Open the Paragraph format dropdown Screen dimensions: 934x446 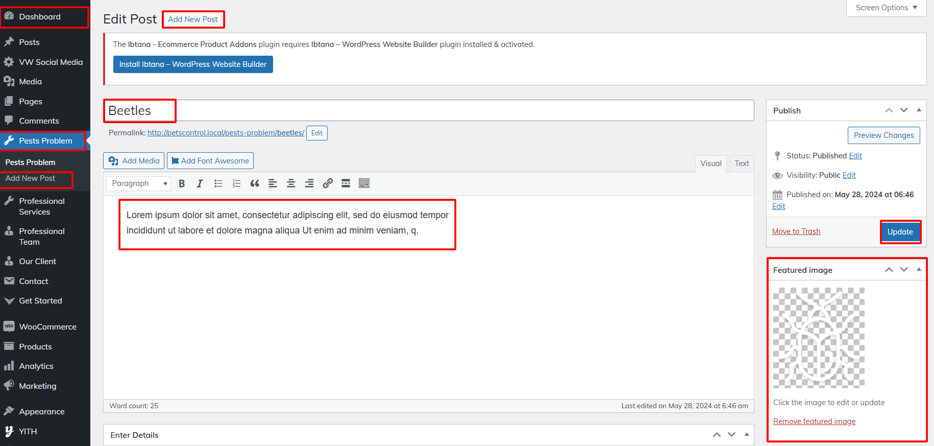tap(139, 183)
